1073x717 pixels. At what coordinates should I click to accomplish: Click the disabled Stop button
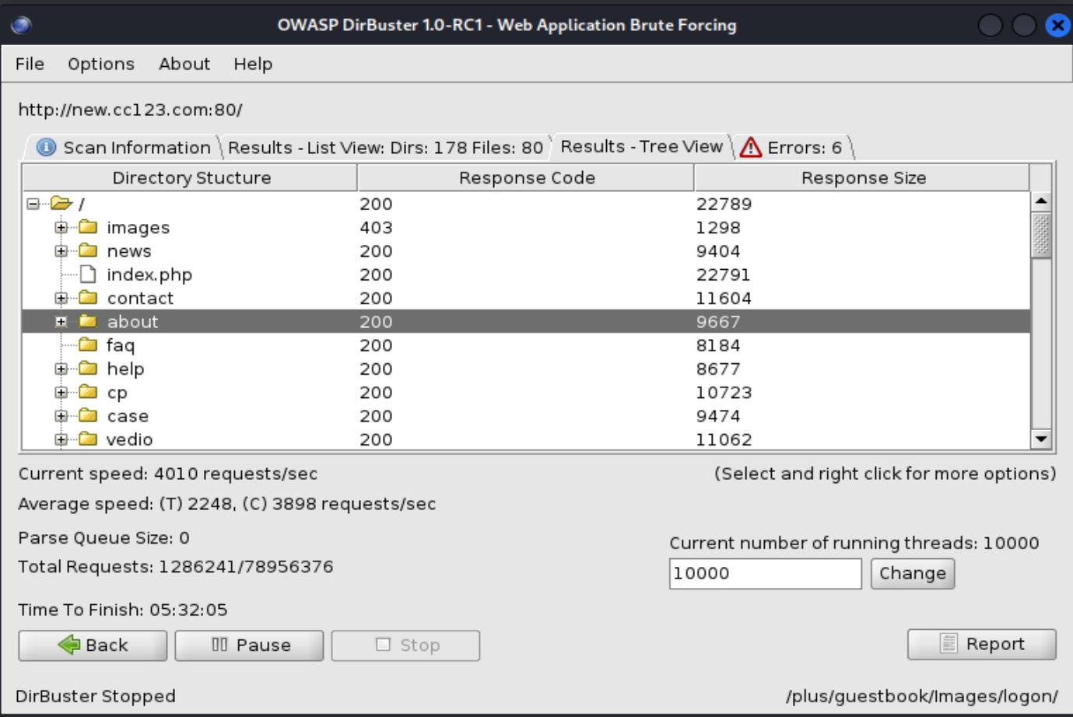[x=405, y=645]
